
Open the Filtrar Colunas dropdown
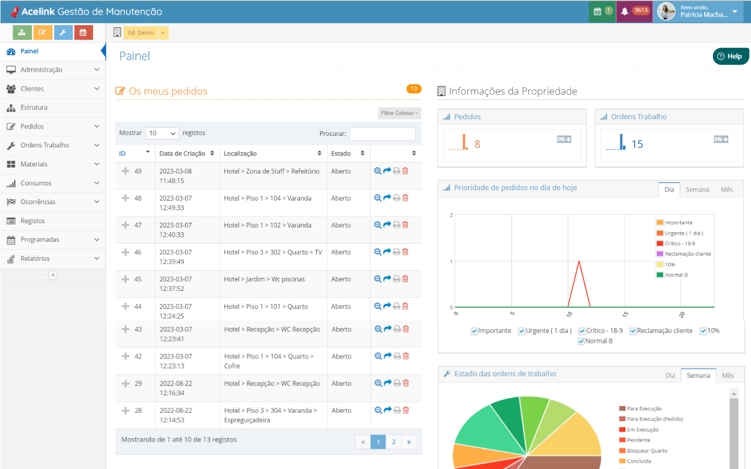tap(399, 113)
